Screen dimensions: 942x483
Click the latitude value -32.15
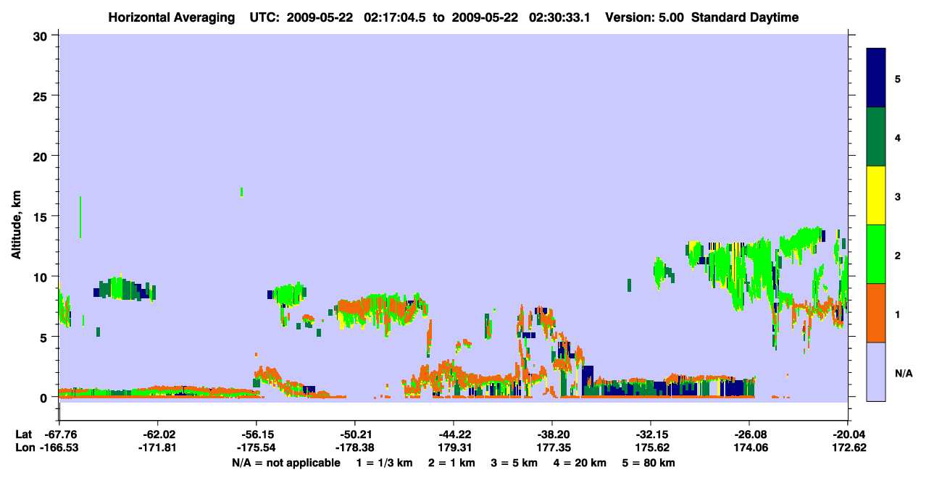(651, 434)
